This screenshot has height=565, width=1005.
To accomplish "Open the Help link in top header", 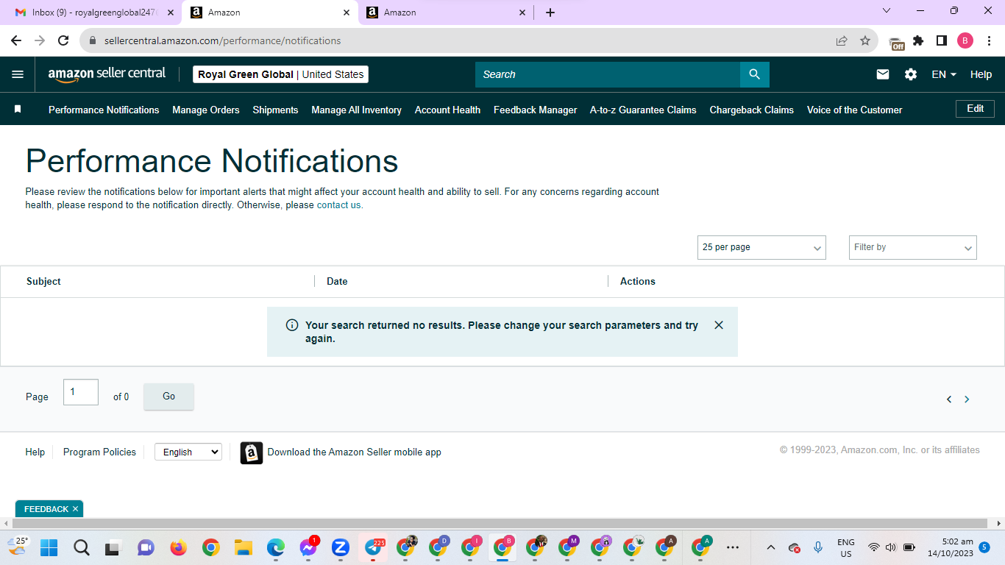I will click(981, 74).
